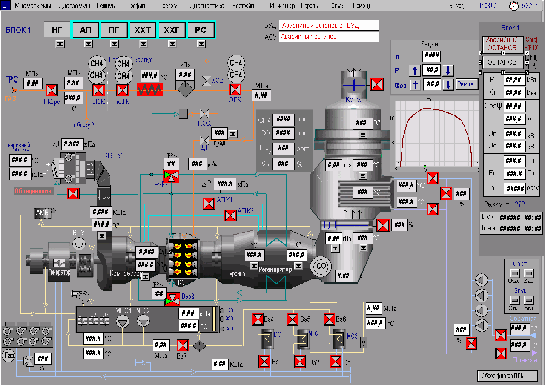Click the clock icon beside the time
545x385 pixels.
[514, 6]
